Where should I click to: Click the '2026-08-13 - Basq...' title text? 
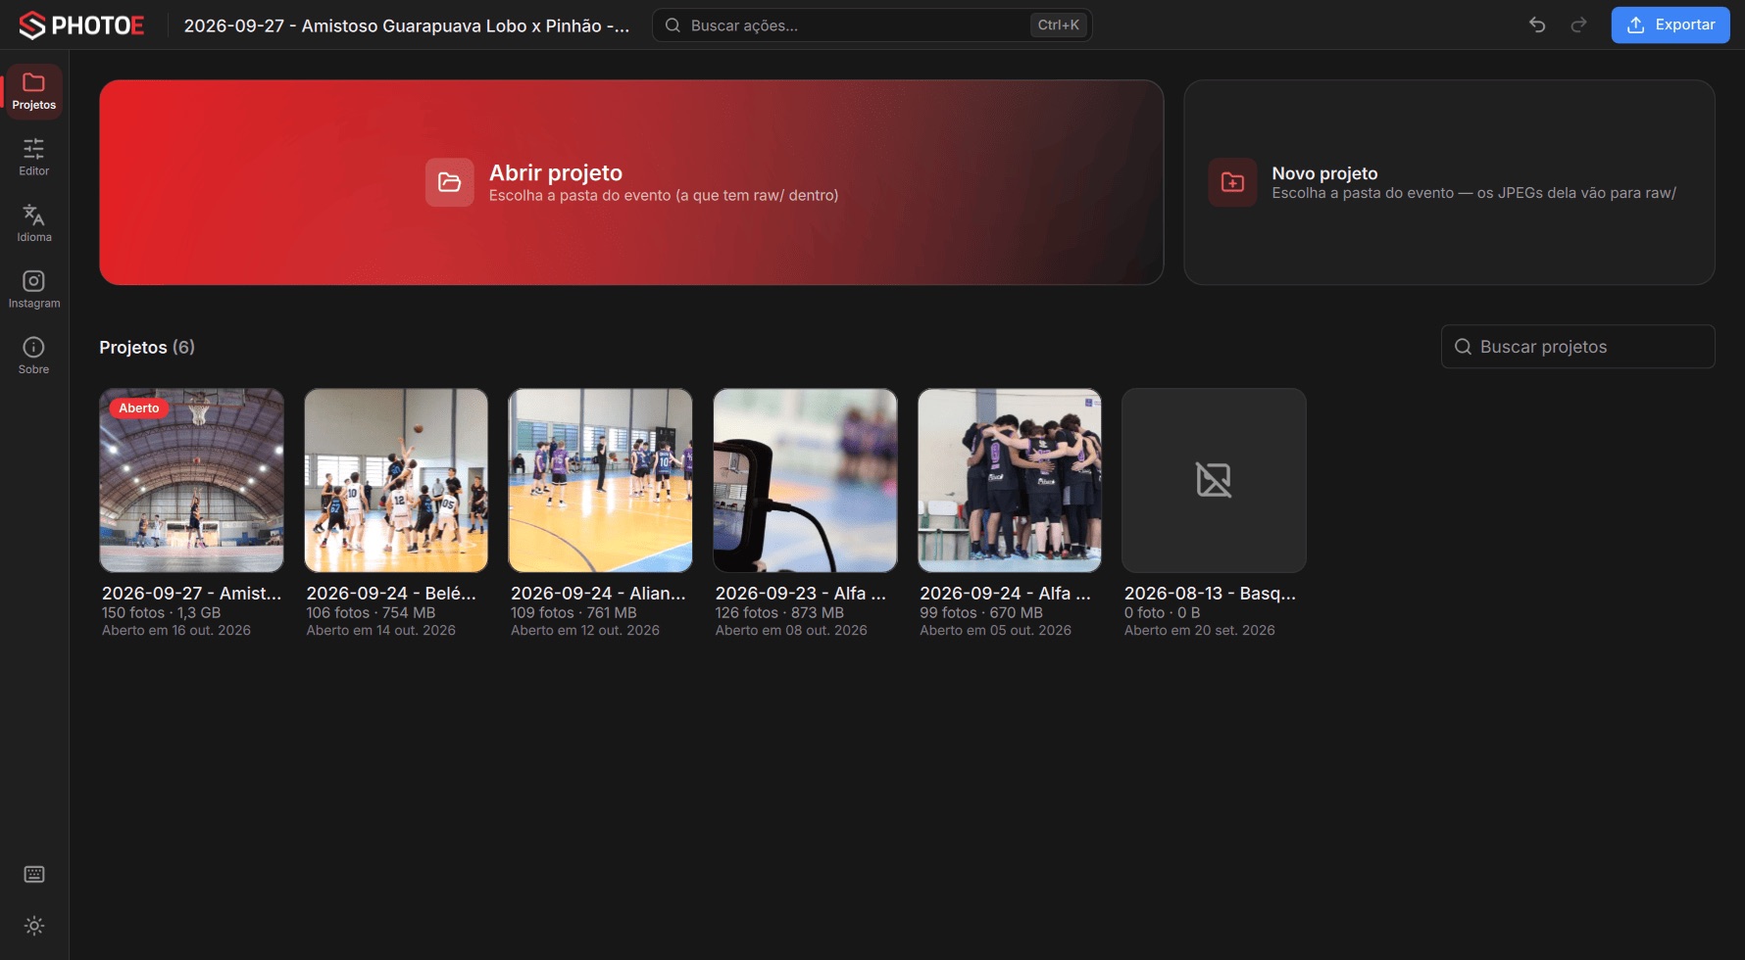click(x=1210, y=594)
